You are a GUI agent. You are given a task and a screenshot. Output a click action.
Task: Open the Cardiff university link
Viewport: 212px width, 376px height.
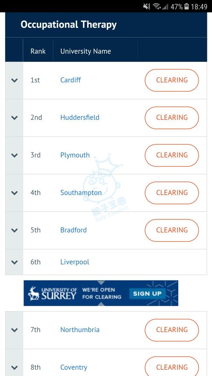(70, 80)
